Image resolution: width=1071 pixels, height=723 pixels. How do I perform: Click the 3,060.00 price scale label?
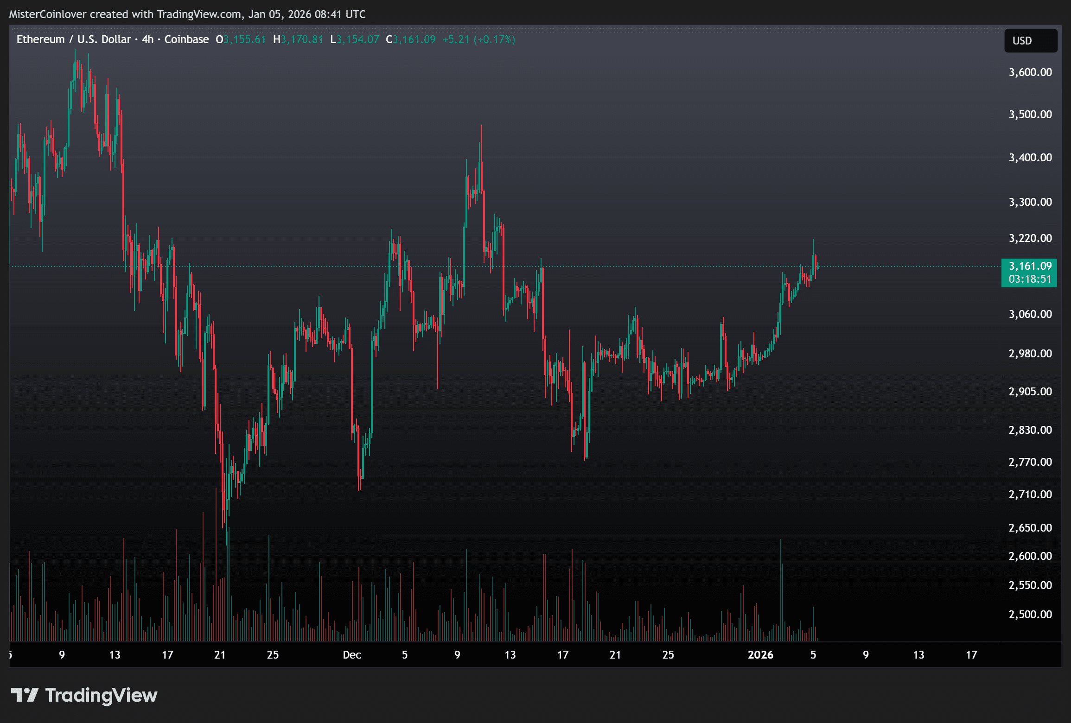pyautogui.click(x=1030, y=314)
